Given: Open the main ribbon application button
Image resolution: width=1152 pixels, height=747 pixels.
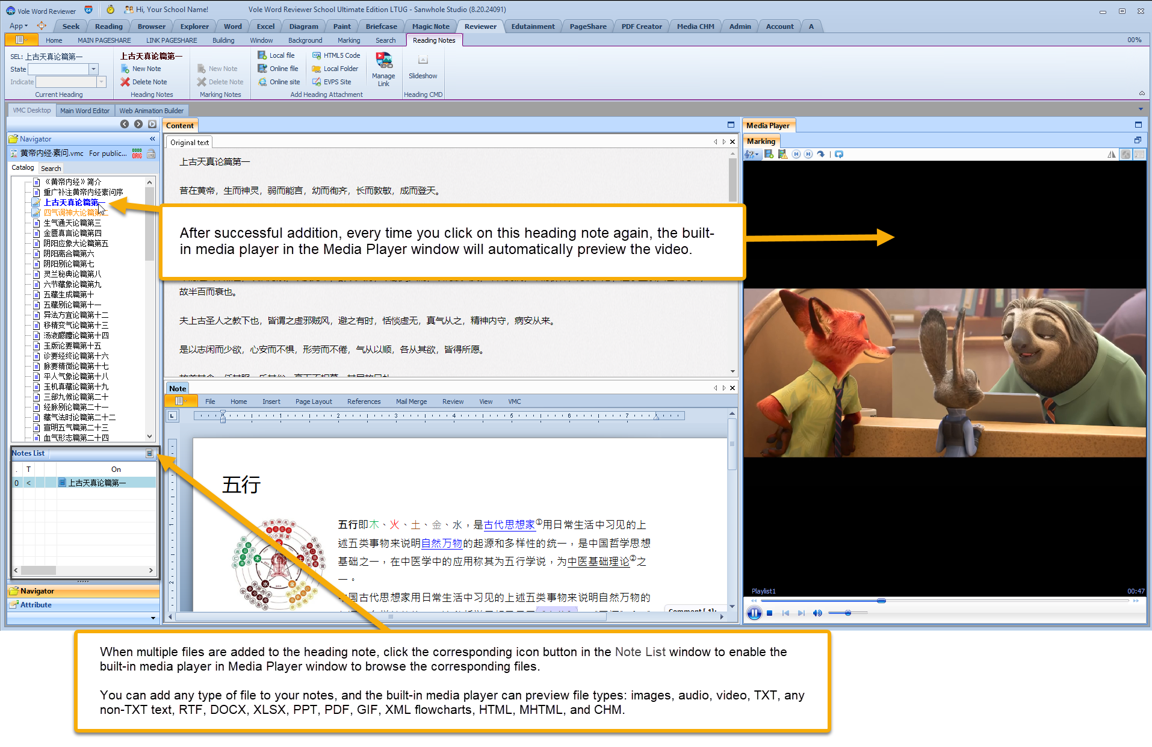Looking at the screenshot, I should pyautogui.click(x=21, y=40).
